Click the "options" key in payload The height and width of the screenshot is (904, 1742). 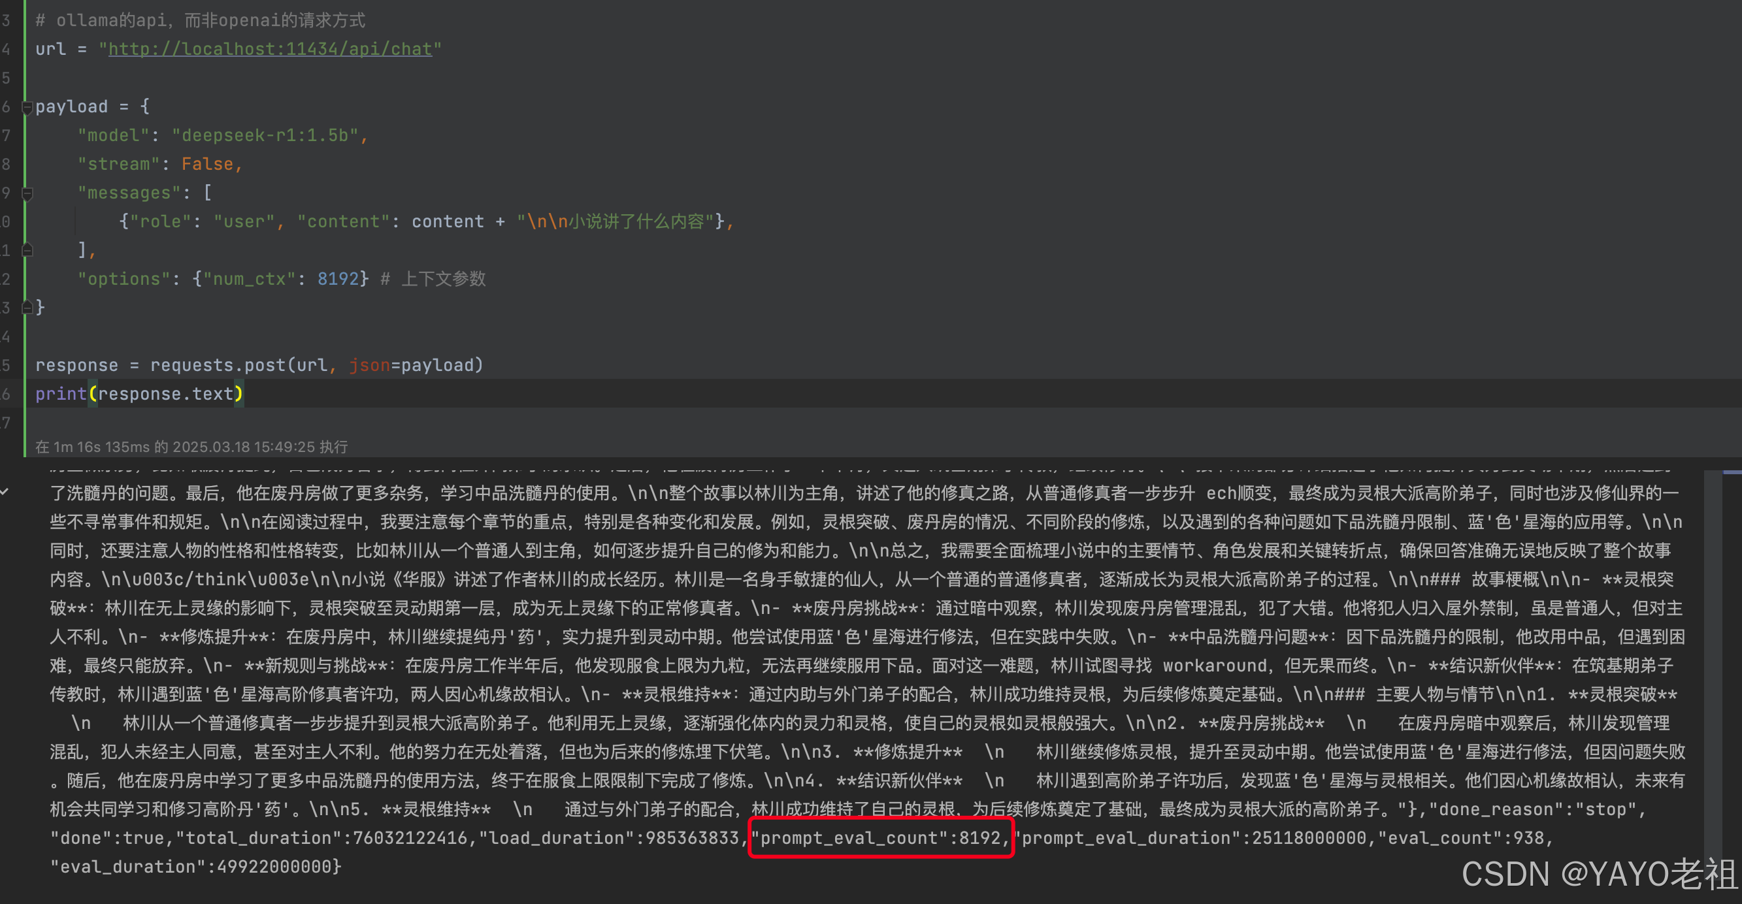[x=123, y=280]
